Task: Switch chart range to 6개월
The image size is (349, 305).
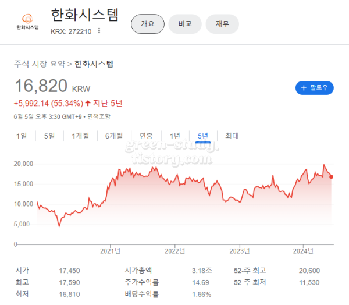Action: click(114, 136)
